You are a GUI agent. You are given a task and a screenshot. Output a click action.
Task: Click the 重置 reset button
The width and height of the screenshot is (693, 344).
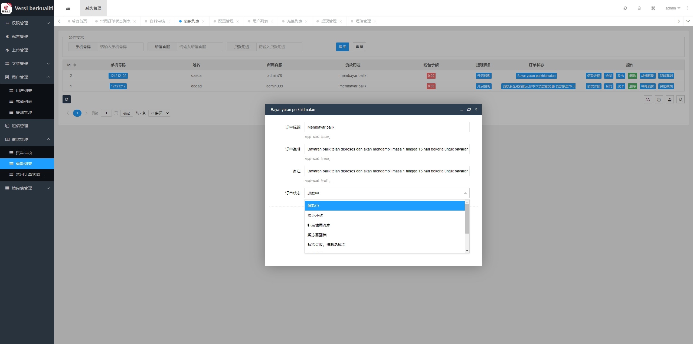359,47
